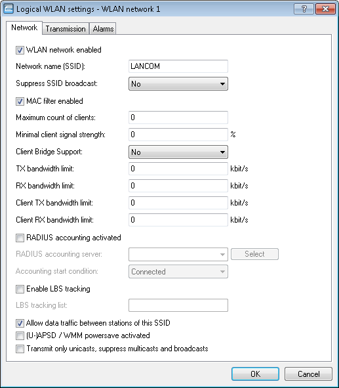The width and height of the screenshot is (339, 388).
Task: Open the Alarms tab
Action: click(103, 29)
